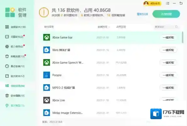
Task: Click the size value in Web 媒体扩展 row
Action: pyautogui.click(x=121, y=50)
